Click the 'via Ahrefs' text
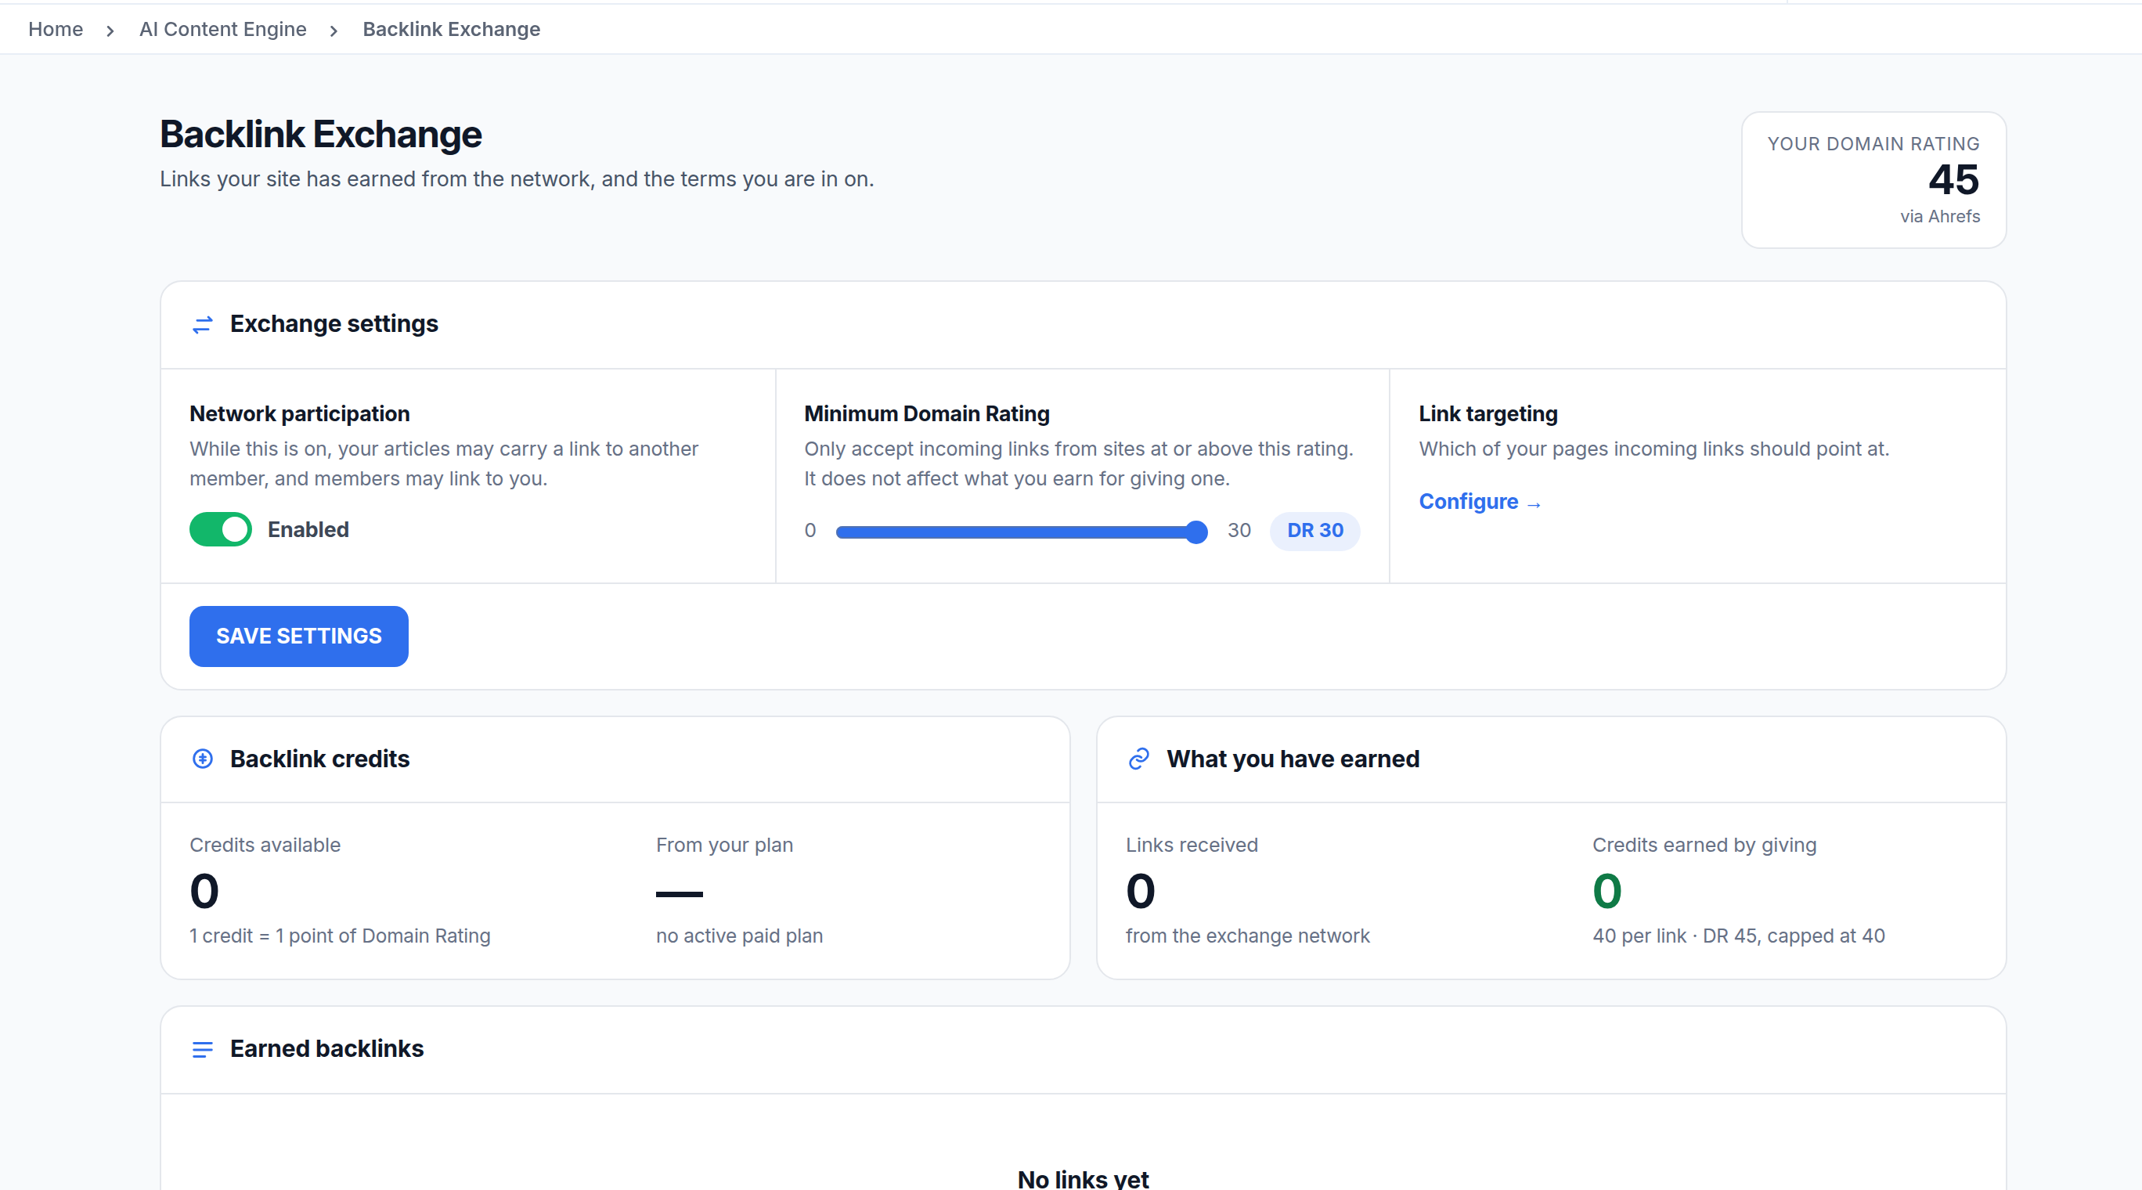The width and height of the screenshot is (2142, 1190). tap(1940, 216)
